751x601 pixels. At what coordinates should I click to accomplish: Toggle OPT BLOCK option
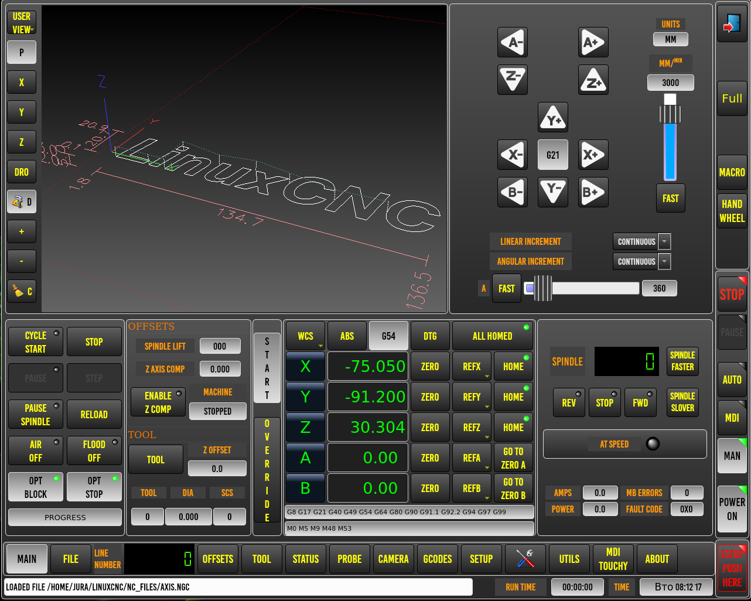point(36,487)
